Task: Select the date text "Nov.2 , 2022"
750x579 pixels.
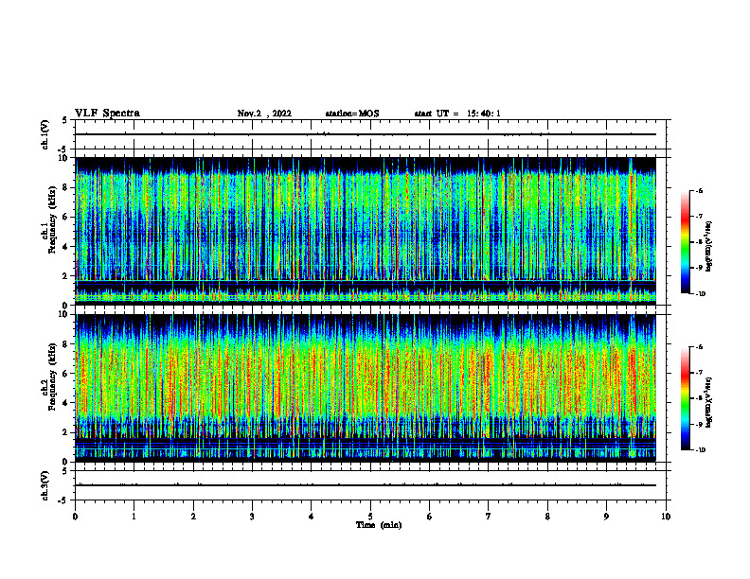Action: click(x=264, y=114)
